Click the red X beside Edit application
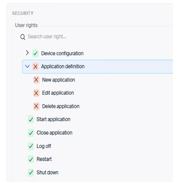Viewport: 173px width, 182px height. [36, 93]
